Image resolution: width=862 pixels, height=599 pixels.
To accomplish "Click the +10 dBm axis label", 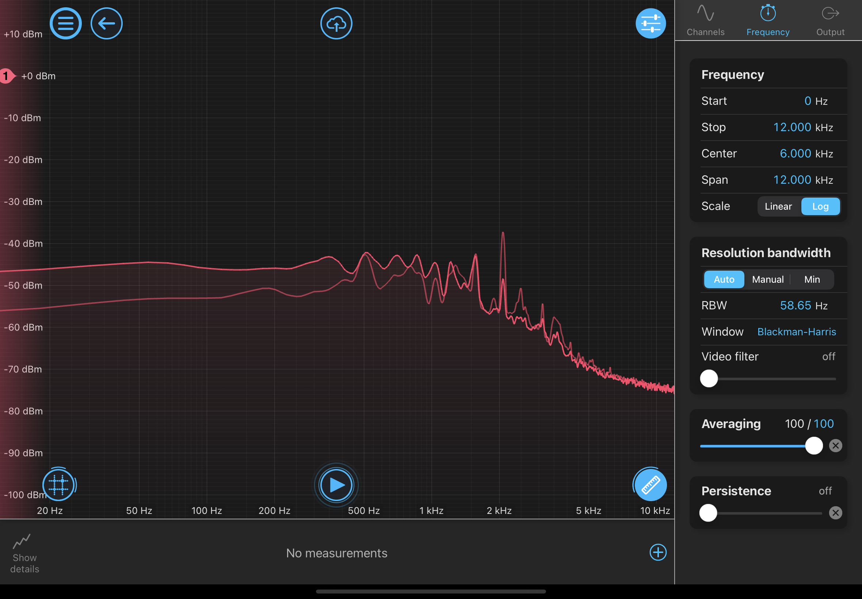I will click(x=23, y=34).
